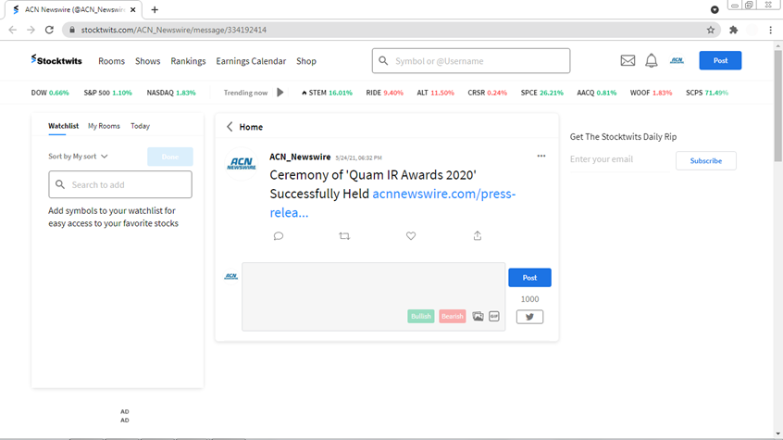Image resolution: width=783 pixels, height=440 pixels.
Task: Click the Subscribe button
Action: tap(705, 160)
